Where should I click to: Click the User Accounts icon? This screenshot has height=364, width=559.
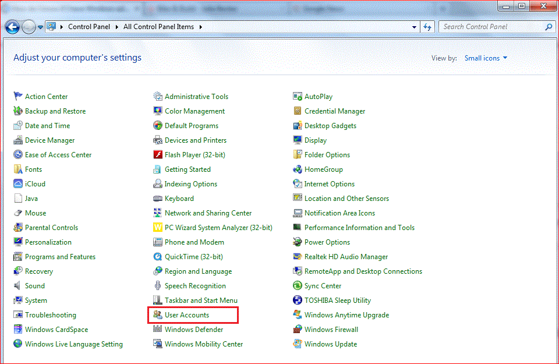(158, 315)
